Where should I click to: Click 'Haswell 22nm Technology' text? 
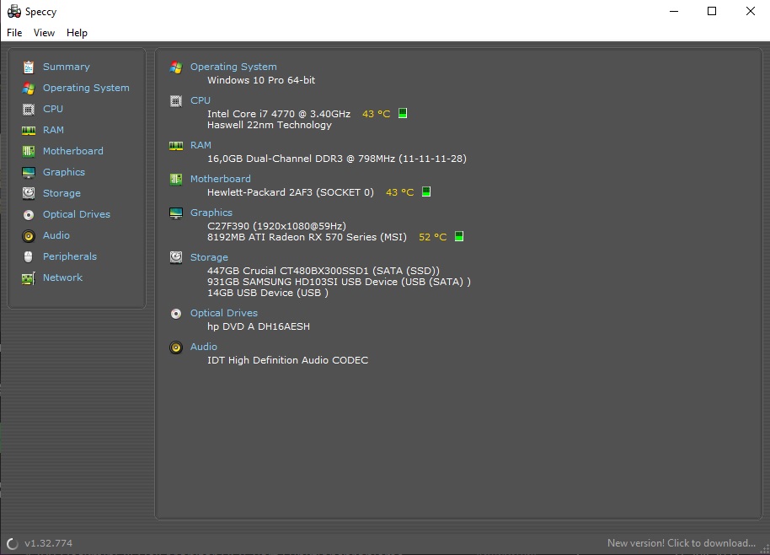(270, 125)
